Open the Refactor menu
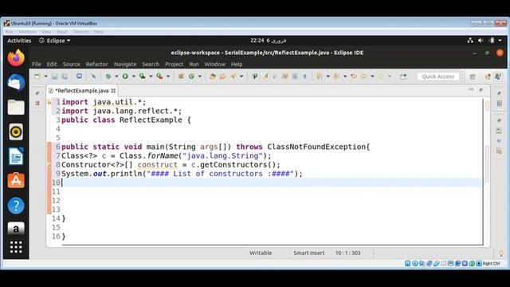 click(x=97, y=64)
